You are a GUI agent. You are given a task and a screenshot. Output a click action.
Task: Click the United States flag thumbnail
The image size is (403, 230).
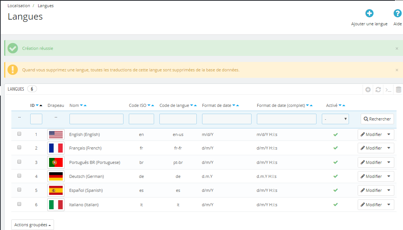pyautogui.click(x=56, y=134)
